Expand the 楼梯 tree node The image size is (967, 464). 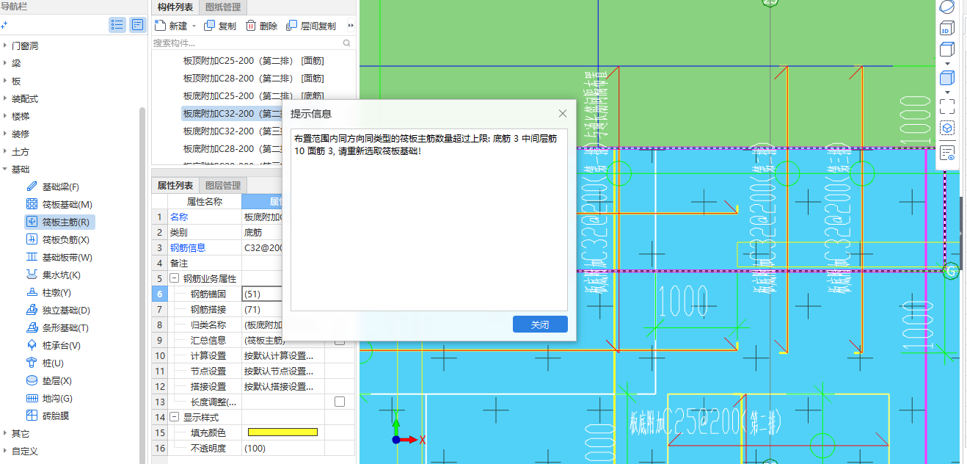[4, 116]
